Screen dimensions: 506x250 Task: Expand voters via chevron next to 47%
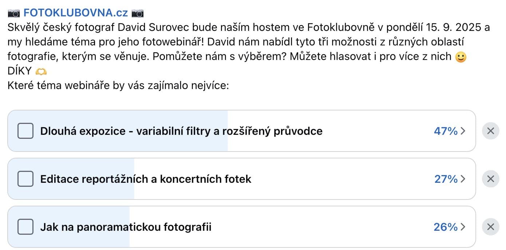click(x=463, y=131)
